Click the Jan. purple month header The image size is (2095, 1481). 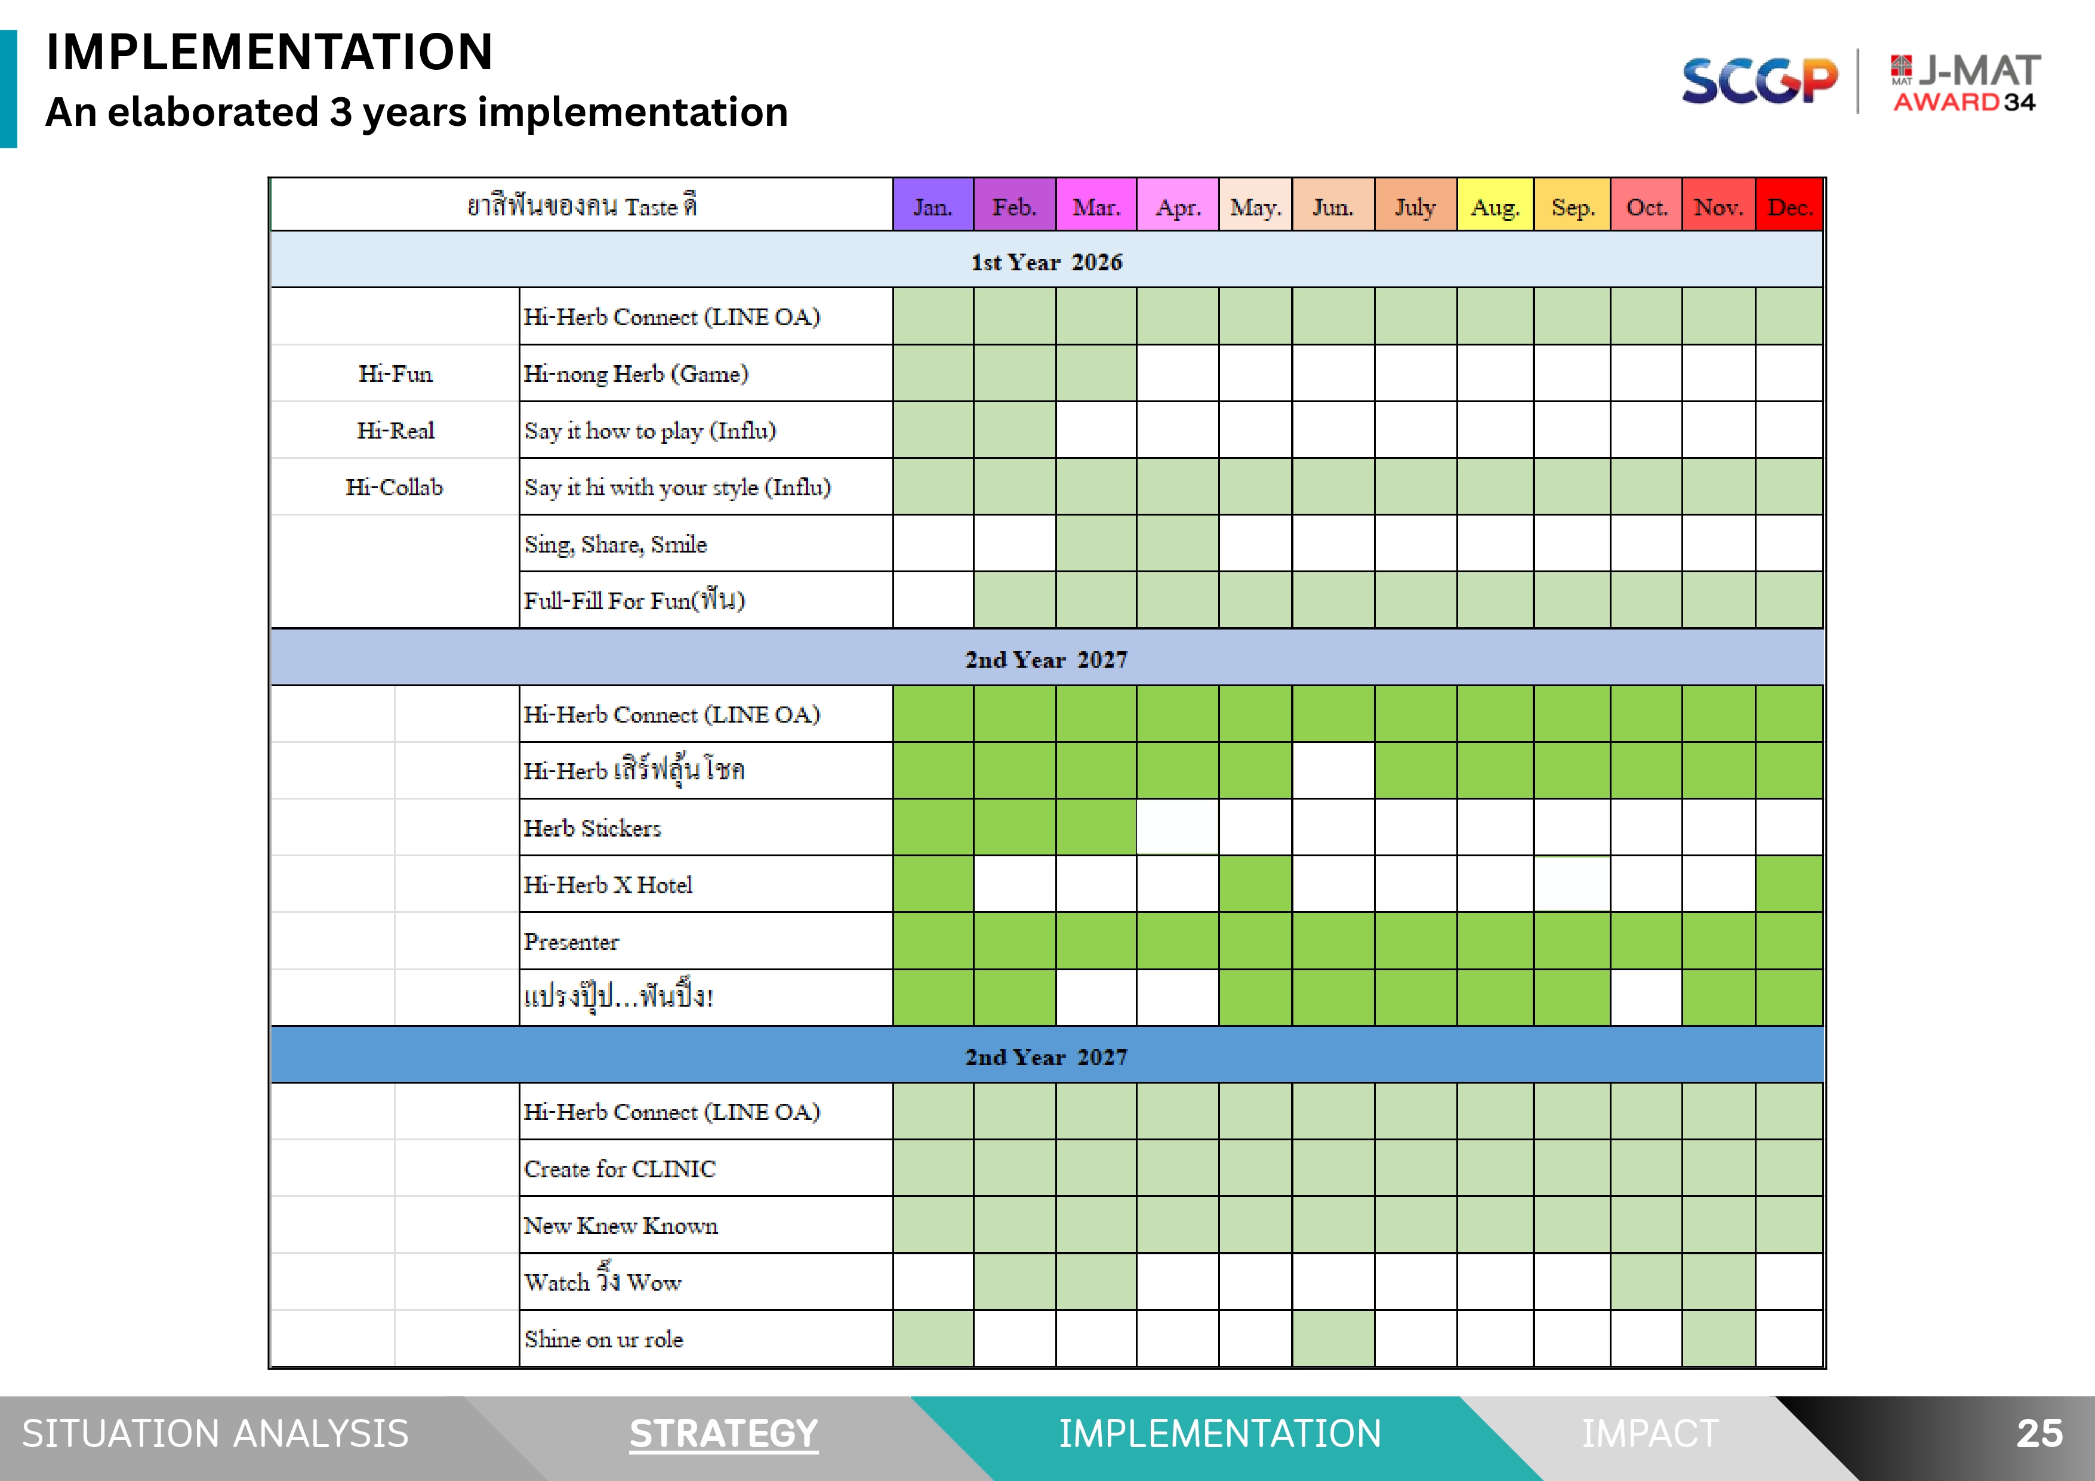932,207
